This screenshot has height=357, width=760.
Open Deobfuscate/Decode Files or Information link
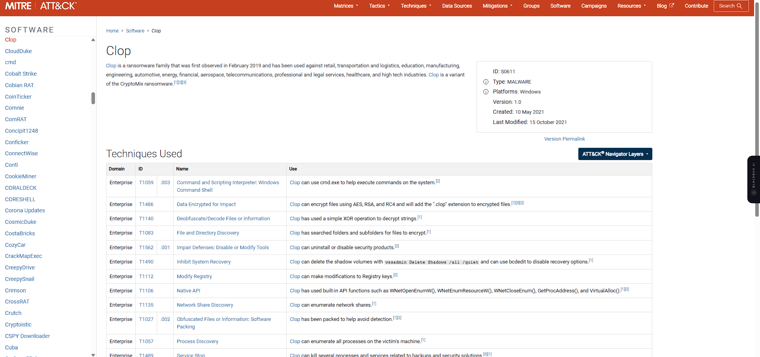tap(223, 219)
